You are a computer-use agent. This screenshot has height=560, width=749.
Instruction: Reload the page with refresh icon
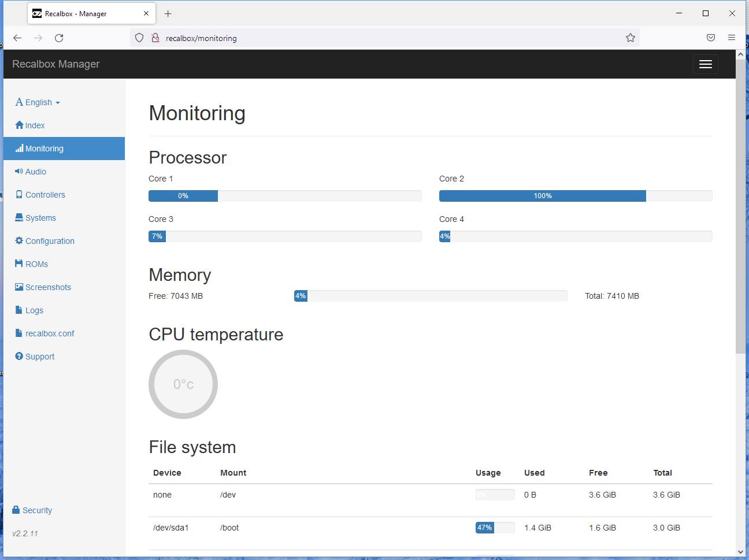(x=59, y=38)
